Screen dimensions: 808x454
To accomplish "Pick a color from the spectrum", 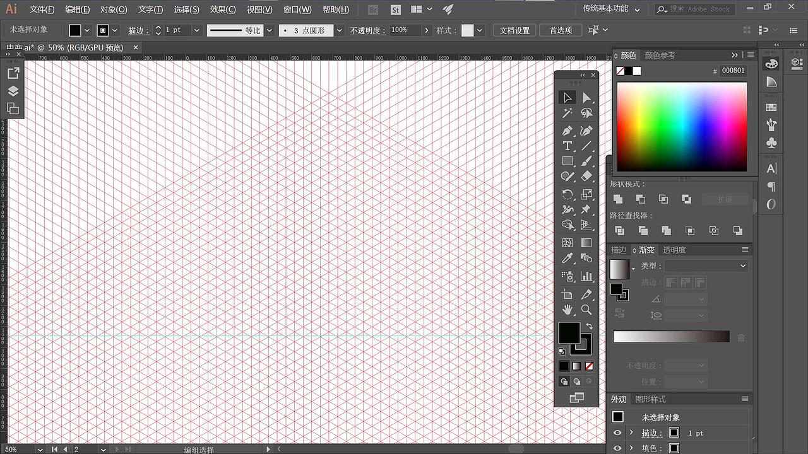I will click(x=682, y=127).
